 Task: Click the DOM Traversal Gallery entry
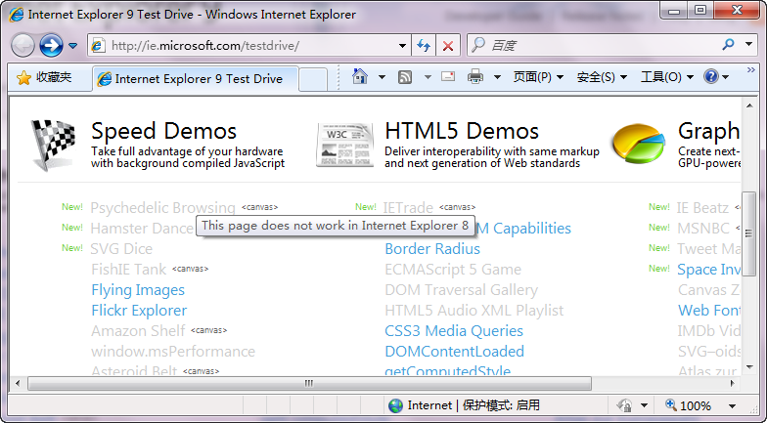pos(462,290)
